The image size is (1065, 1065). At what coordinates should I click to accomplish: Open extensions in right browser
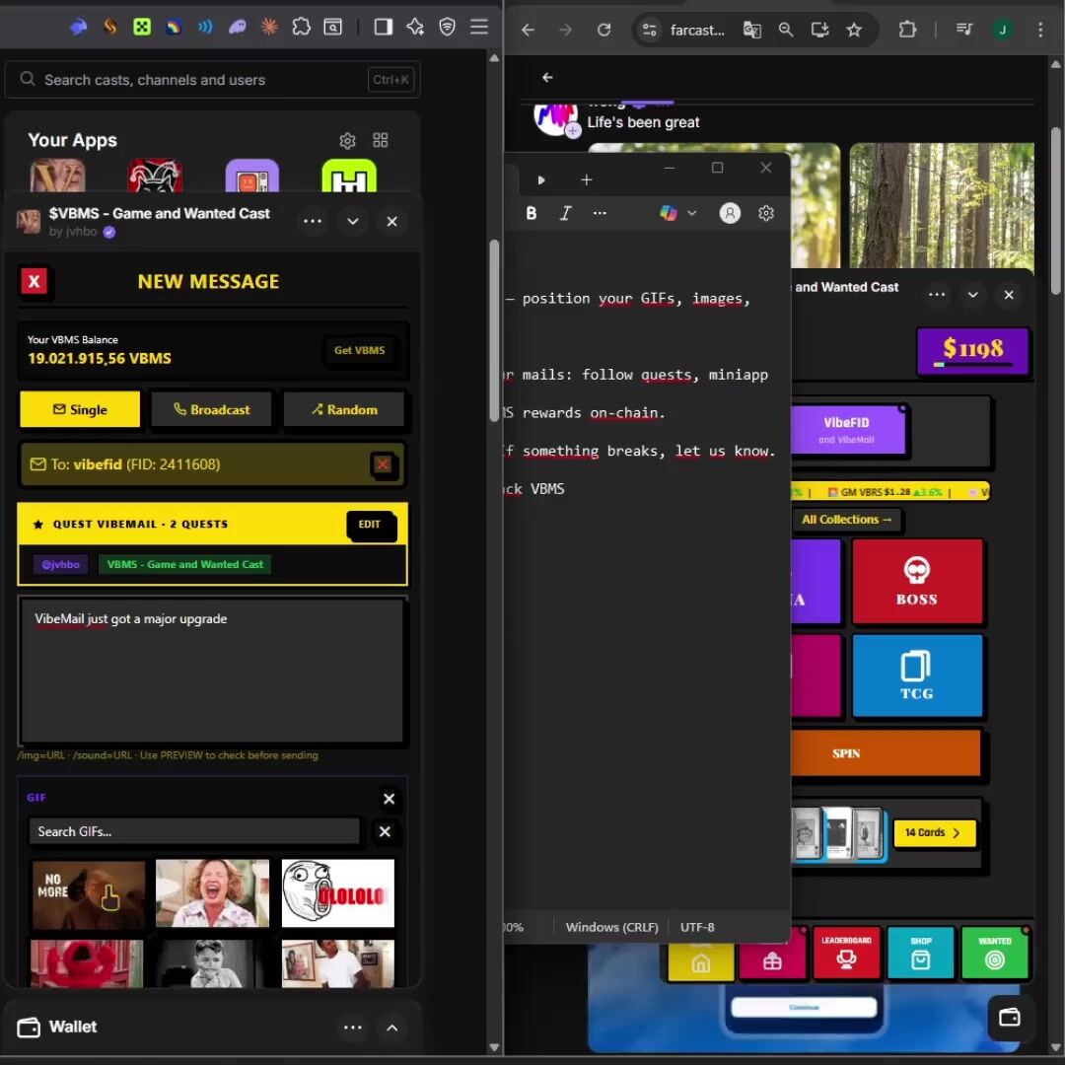(x=907, y=30)
